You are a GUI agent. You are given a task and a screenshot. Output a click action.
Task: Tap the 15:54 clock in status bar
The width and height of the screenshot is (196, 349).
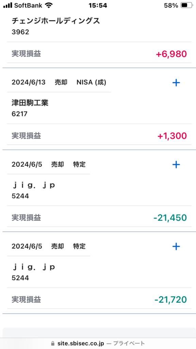[x=98, y=5]
